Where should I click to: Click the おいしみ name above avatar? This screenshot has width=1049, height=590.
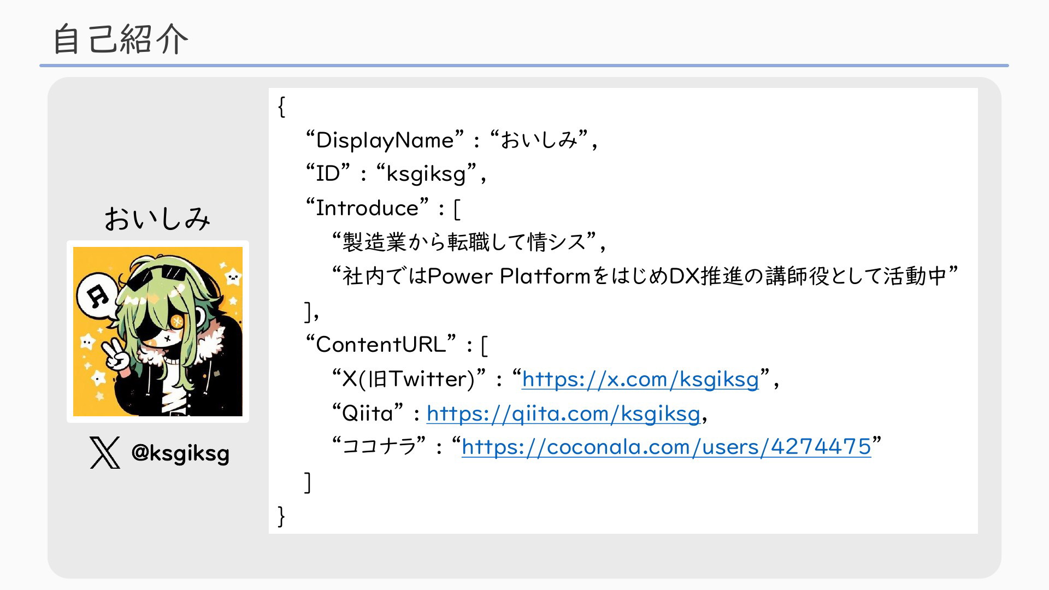click(157, 219)
